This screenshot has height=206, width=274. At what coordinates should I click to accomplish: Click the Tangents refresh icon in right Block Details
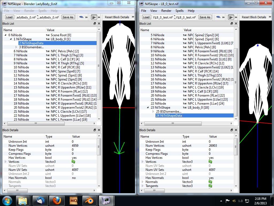(210, 186)
